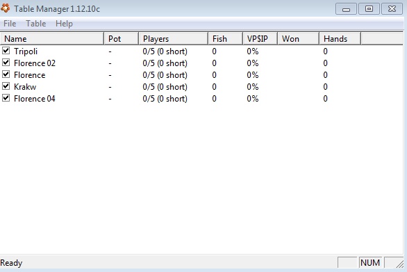This screenshot has height=272, width=407.
Task: Uncheck the Tripoli table checkbox
Action: coord(6,51)
